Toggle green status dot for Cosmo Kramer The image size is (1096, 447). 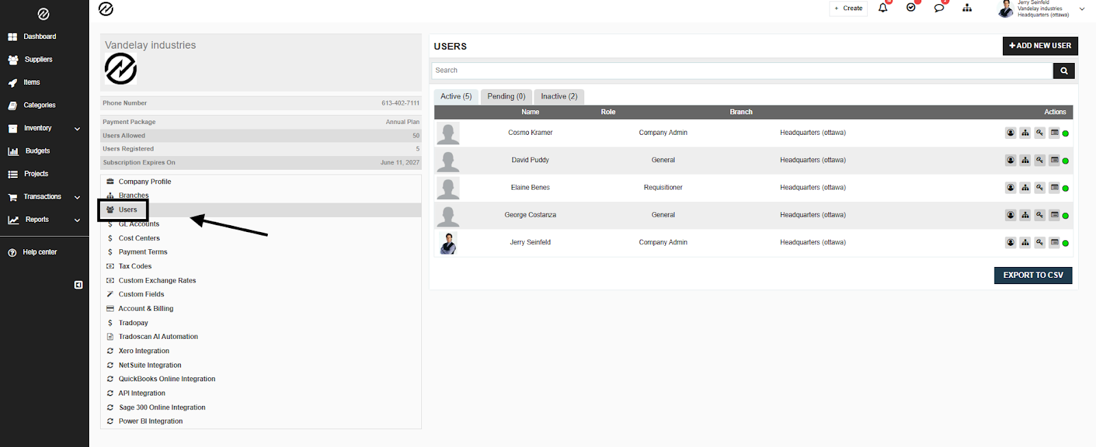coord(1066,133)
